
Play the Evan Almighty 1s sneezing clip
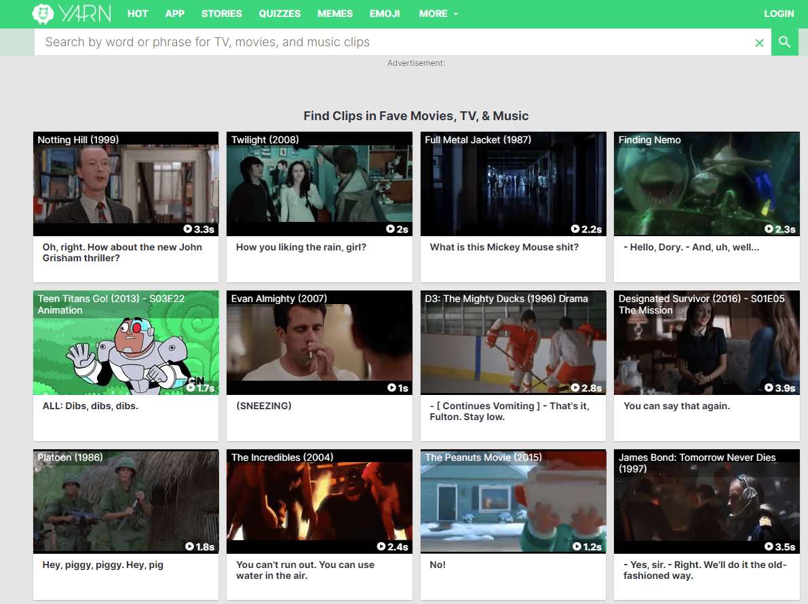point(391,388)
